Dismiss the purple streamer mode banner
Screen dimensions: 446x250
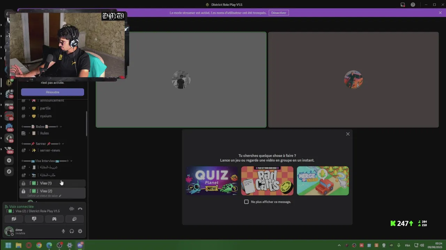(x=440, y=13)
